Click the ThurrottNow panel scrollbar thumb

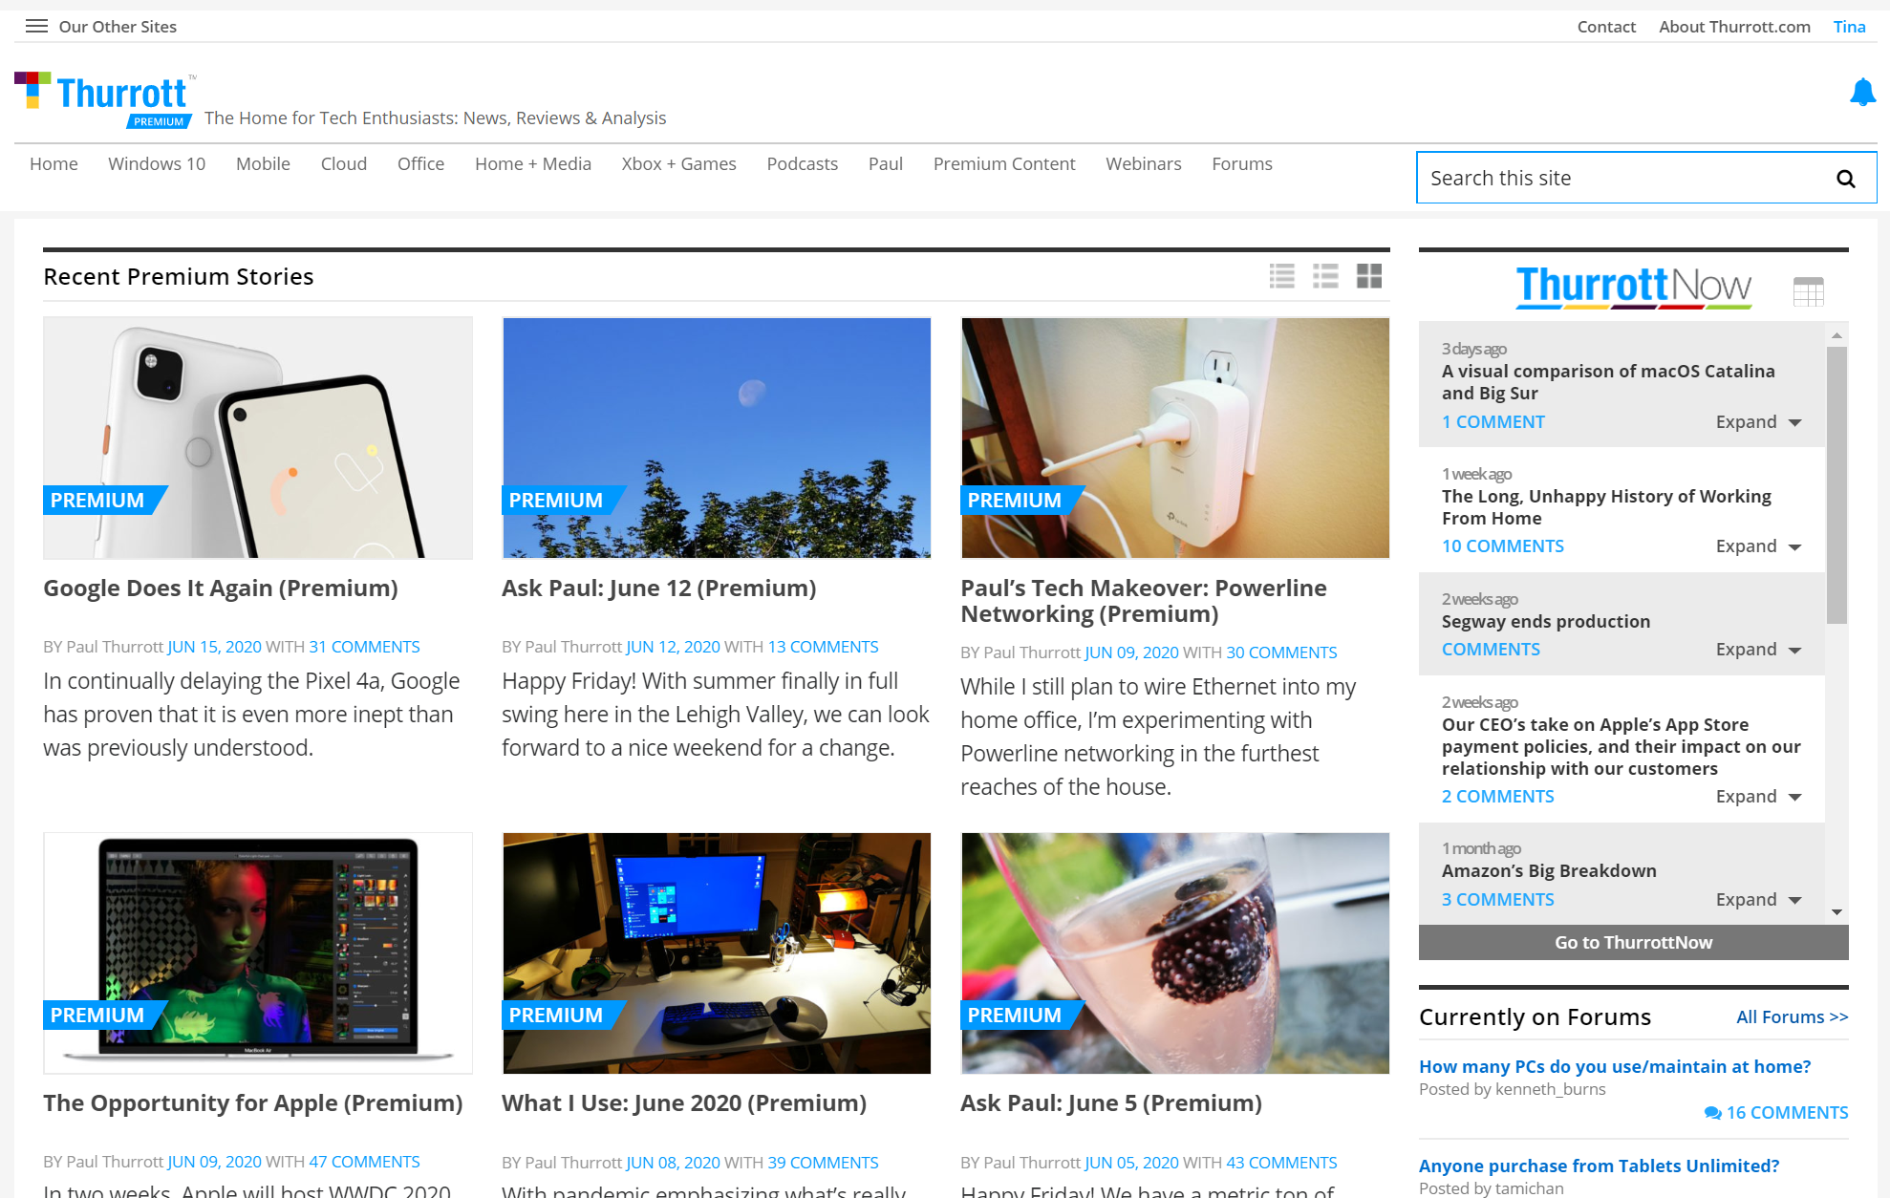point(1836,485)
